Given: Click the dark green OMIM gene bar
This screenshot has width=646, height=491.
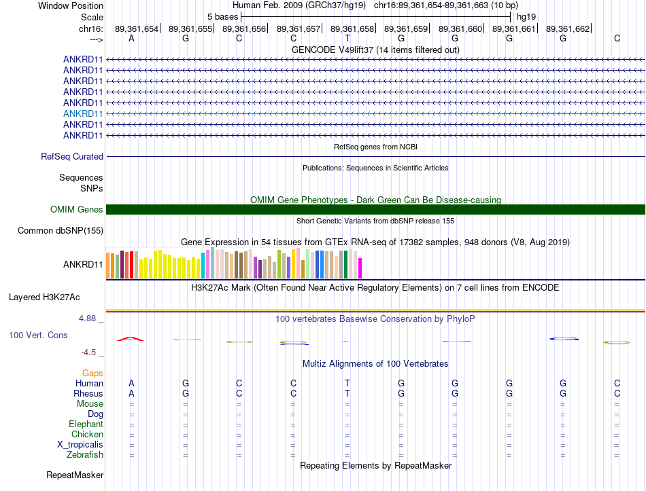Looking at the screenshot, I should tap(375, 209).
